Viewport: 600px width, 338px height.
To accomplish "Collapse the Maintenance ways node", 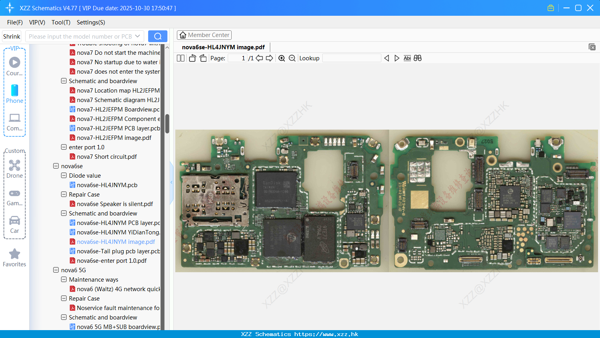I will point(64,280).
